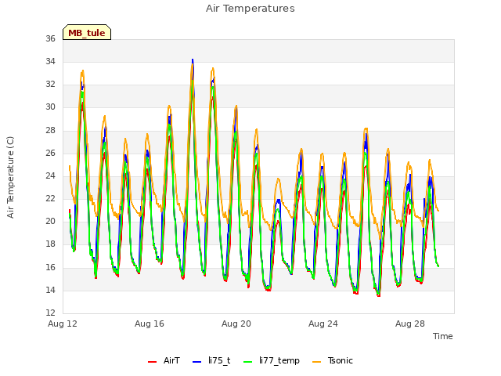
Task: Click the green li77_temp legend swatch
Action: (x=248, y=362)
